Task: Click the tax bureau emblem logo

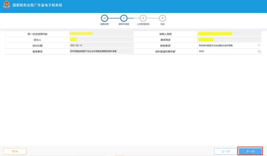Action: pyautogui.click(x=7, y=5)
